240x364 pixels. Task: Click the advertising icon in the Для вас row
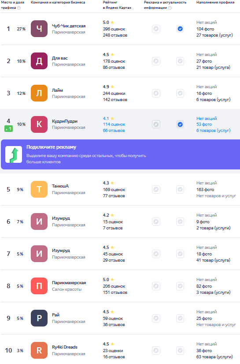[156, 61]
